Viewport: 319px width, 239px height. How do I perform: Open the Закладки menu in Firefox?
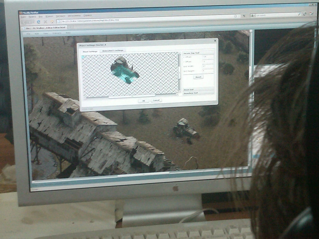pyautogui.click(x=60, y=16)
